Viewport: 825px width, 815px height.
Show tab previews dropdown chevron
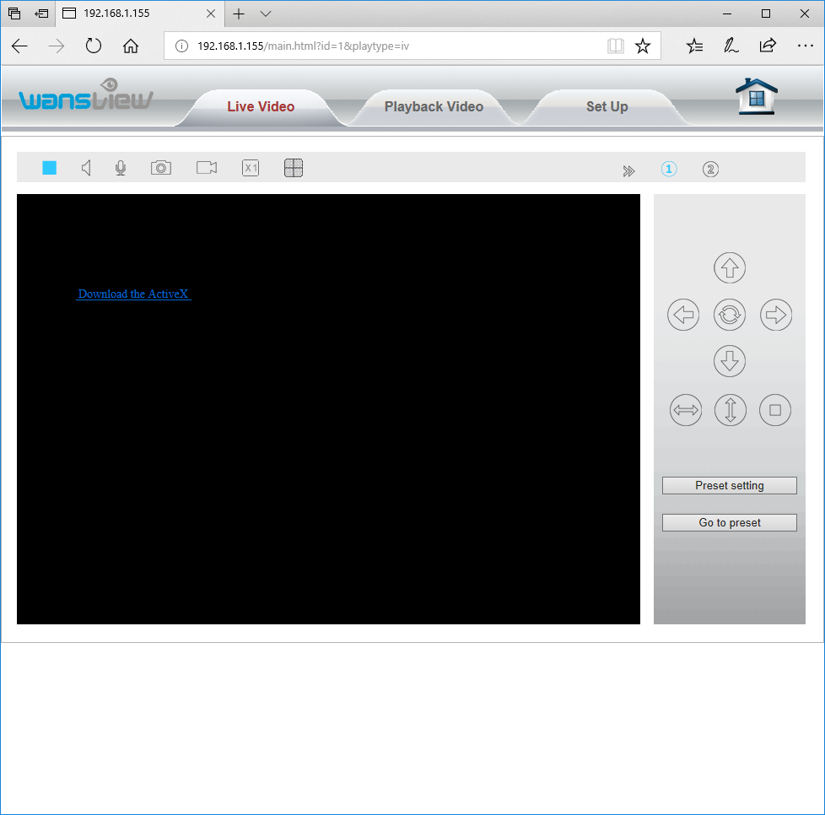pos(266,13)
